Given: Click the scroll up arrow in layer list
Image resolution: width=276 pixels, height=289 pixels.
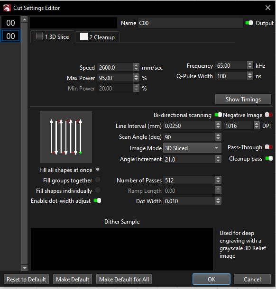Looking at the screenshot, I should pyautogui.click(x=24, y=19).
